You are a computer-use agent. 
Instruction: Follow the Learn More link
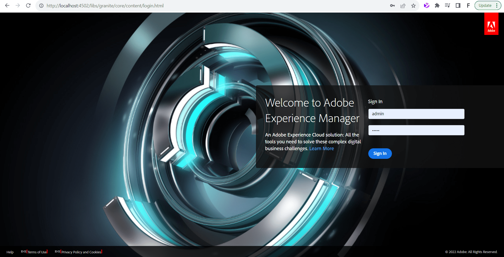322,149
